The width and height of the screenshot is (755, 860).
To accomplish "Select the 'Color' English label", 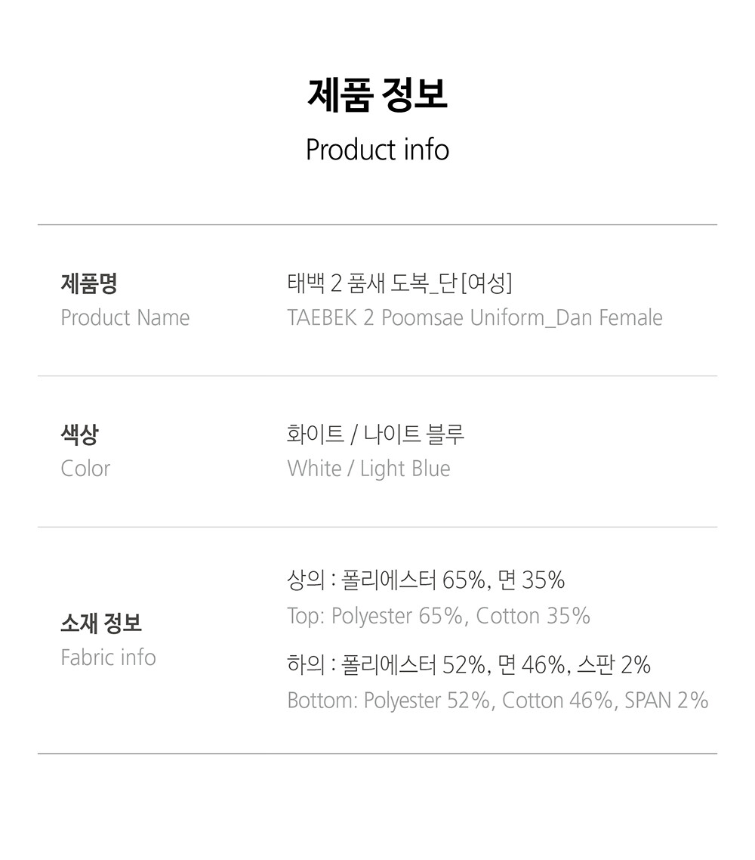I will [85, 469].
